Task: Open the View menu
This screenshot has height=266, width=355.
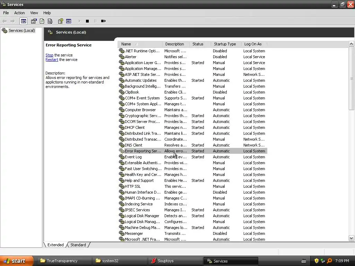Action: tap(34, 13)
